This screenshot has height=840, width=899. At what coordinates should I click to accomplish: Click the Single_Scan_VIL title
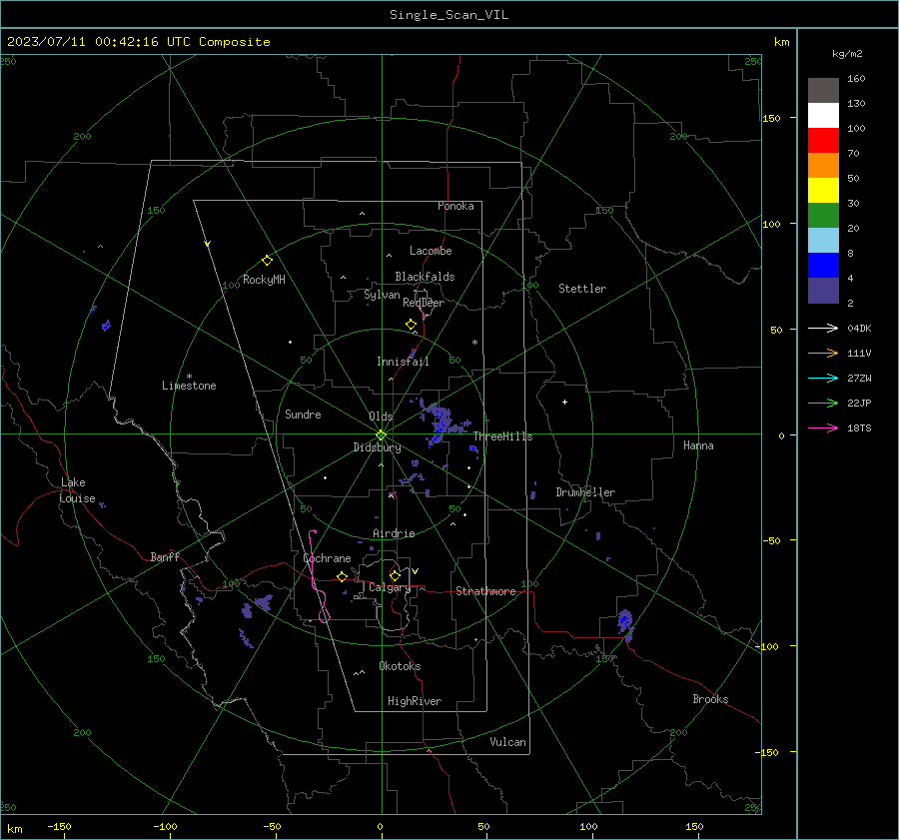click(449, 15)
